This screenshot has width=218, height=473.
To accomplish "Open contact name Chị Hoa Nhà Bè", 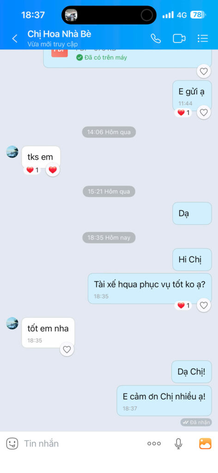I will click(x=60, y=34).
